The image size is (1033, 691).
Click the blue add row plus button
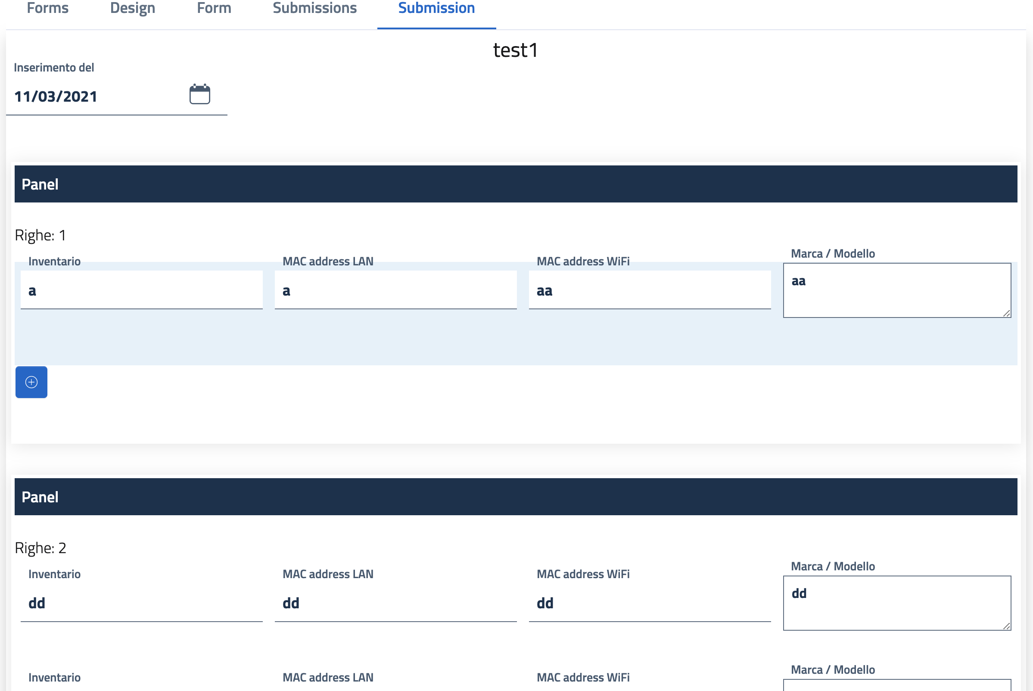pyautogui.click(x=31, y=382)
